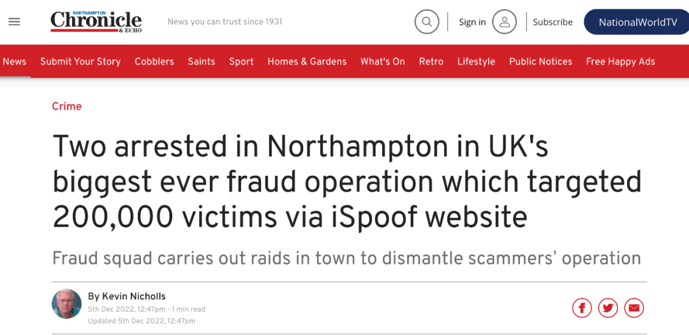Viewport: 689px width, 335px height.
Task: Select the News tab
Action: point(15,61)
